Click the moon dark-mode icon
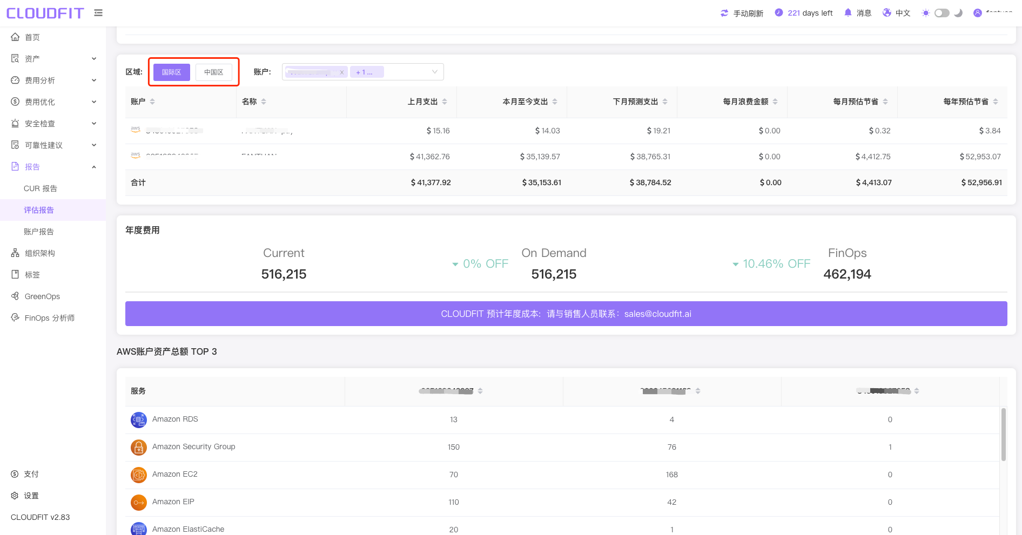The height and width of the screenshot is (535, 1022). pyautogui.click(x=958, y=13)
